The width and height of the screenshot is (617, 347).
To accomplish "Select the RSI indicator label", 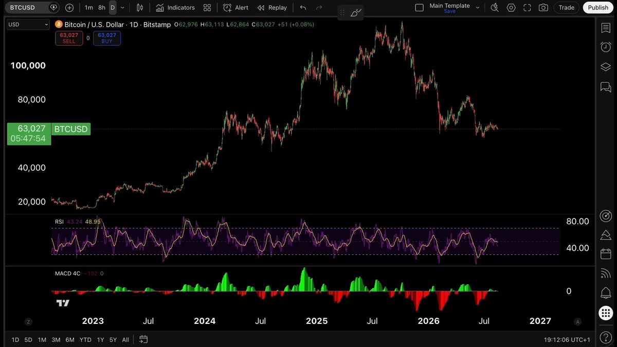I will pyautogui.click(x=60, y=222).
